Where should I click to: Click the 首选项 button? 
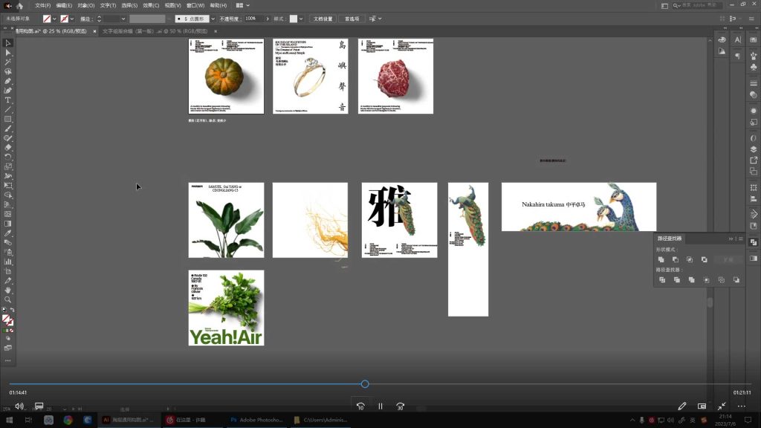352,18
